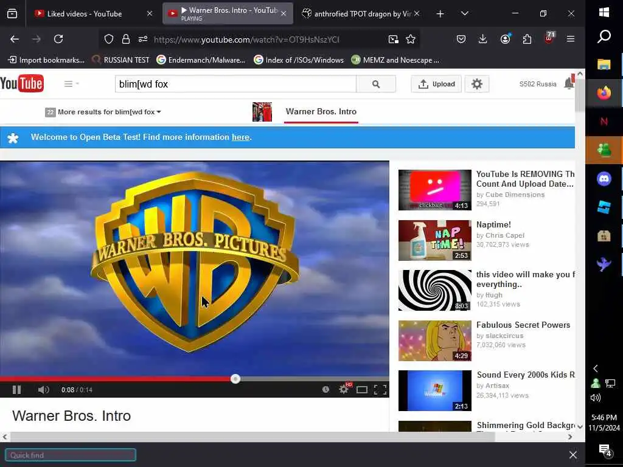Screen dimensions: 623x467
Task: Follow the 'here' link in banner
Action: [x=240, y=137]
